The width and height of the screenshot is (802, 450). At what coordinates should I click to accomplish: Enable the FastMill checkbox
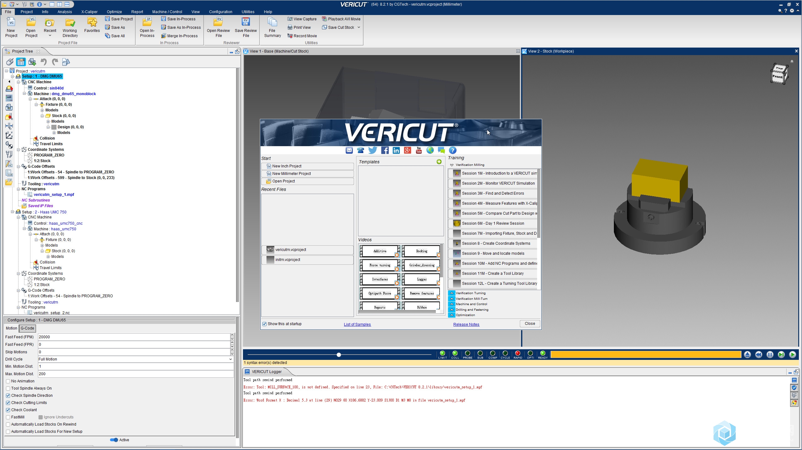click(8, 417)
